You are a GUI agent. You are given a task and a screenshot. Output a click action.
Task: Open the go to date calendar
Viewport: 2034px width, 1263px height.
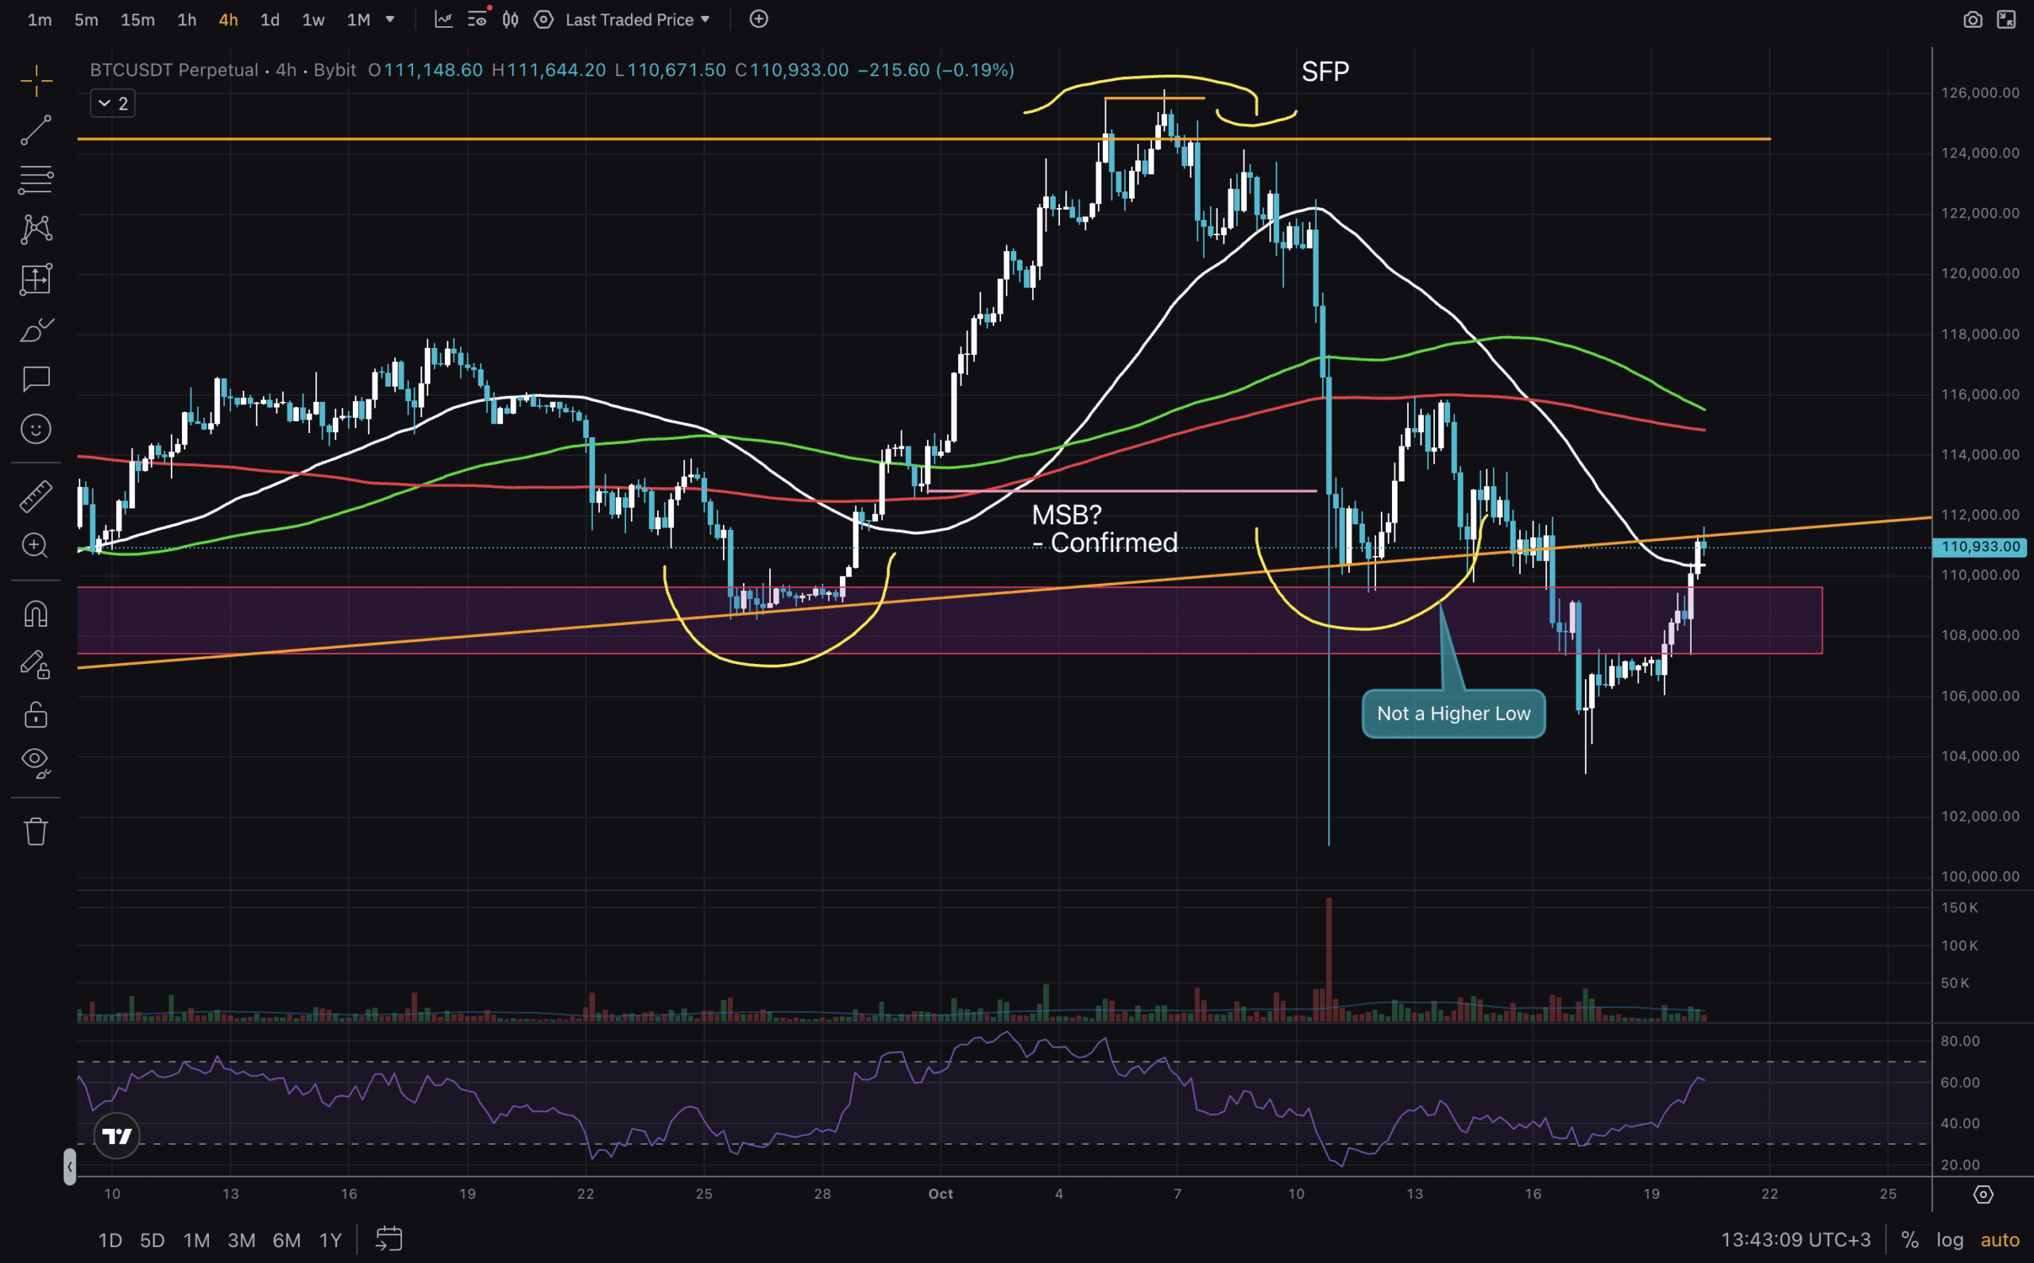[x=389, y=1239]
